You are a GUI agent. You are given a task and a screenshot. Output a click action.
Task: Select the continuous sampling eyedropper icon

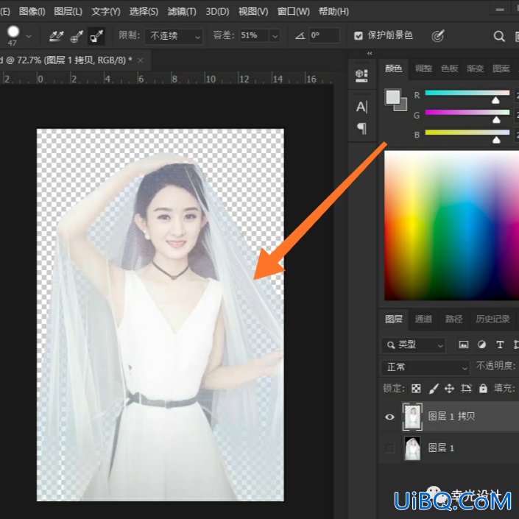point(56,36)
